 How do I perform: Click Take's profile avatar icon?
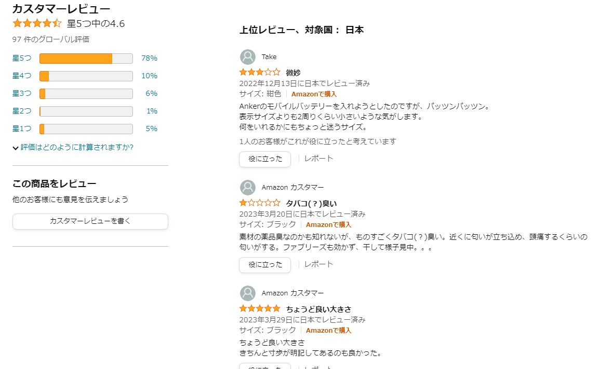(x=248, y=57)
